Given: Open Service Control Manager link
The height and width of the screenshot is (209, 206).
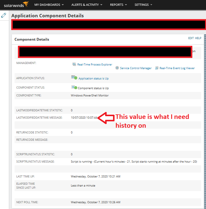Looking at the screenshot, I should (136, 68).
